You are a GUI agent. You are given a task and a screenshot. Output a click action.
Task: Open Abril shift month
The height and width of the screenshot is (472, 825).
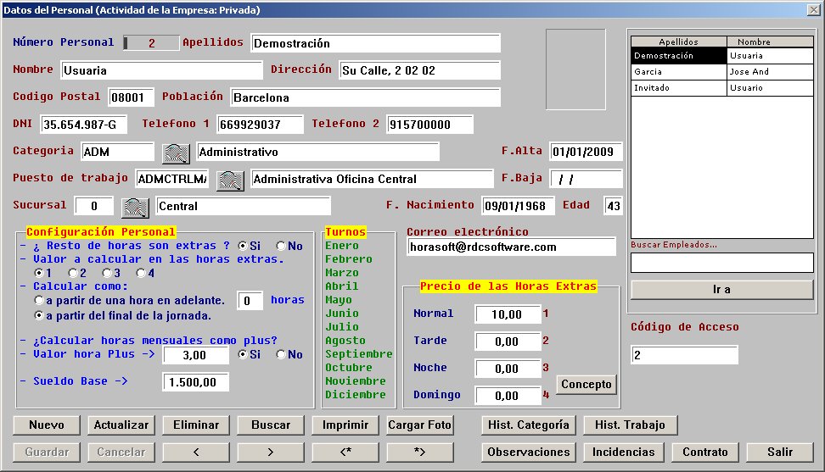pyautogui.click(x=341, y=286)
